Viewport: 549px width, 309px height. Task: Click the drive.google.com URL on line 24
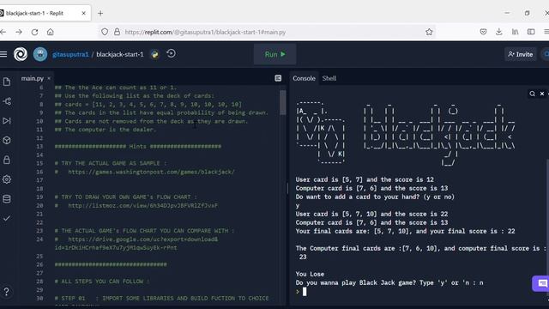(x=143, y=239)
